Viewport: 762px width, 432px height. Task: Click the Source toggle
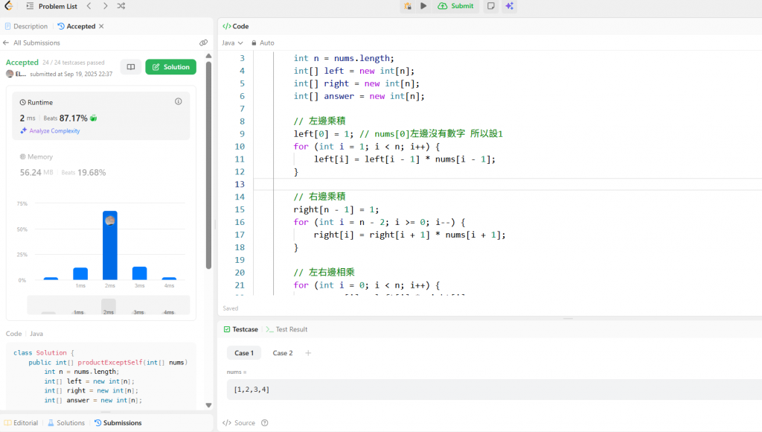click(x=239, y=423)
